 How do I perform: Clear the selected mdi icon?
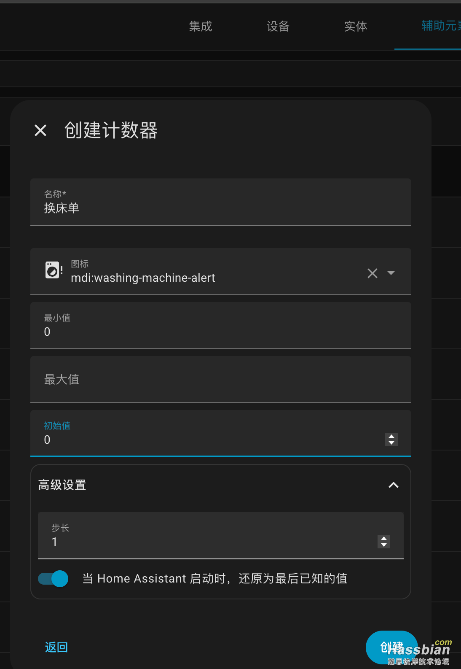click(372, 273)
